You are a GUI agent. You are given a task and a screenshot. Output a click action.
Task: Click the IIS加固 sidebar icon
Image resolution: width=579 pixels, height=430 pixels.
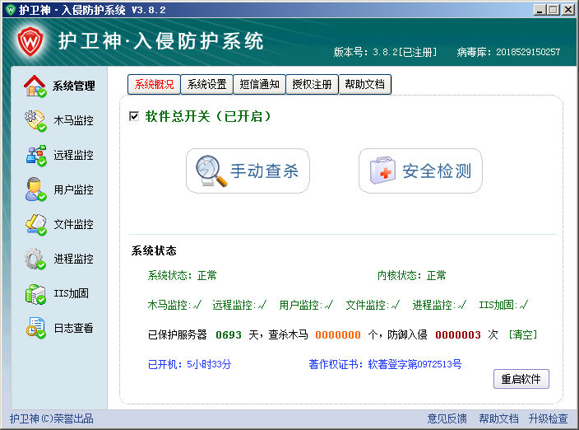coord(35,293)
